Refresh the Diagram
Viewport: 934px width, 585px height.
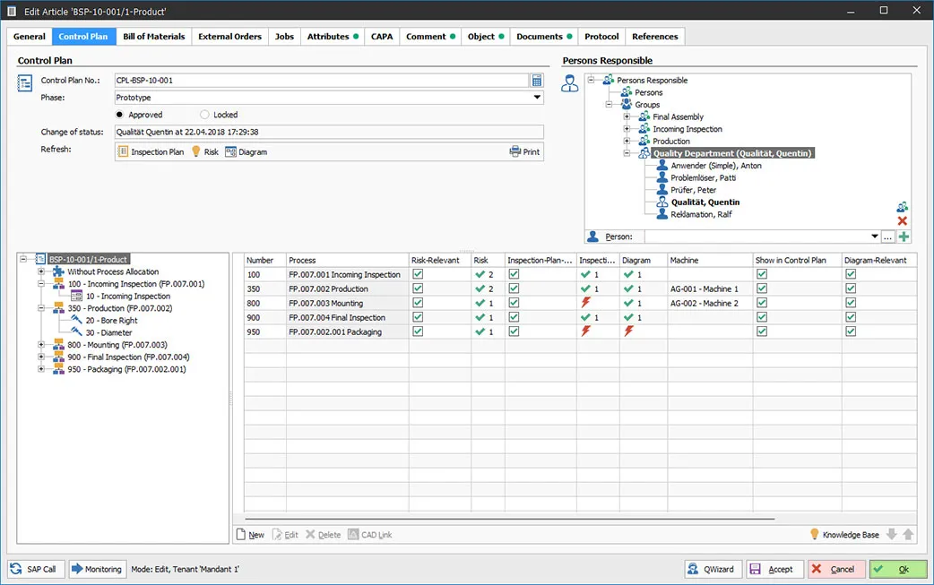(246, 151)
